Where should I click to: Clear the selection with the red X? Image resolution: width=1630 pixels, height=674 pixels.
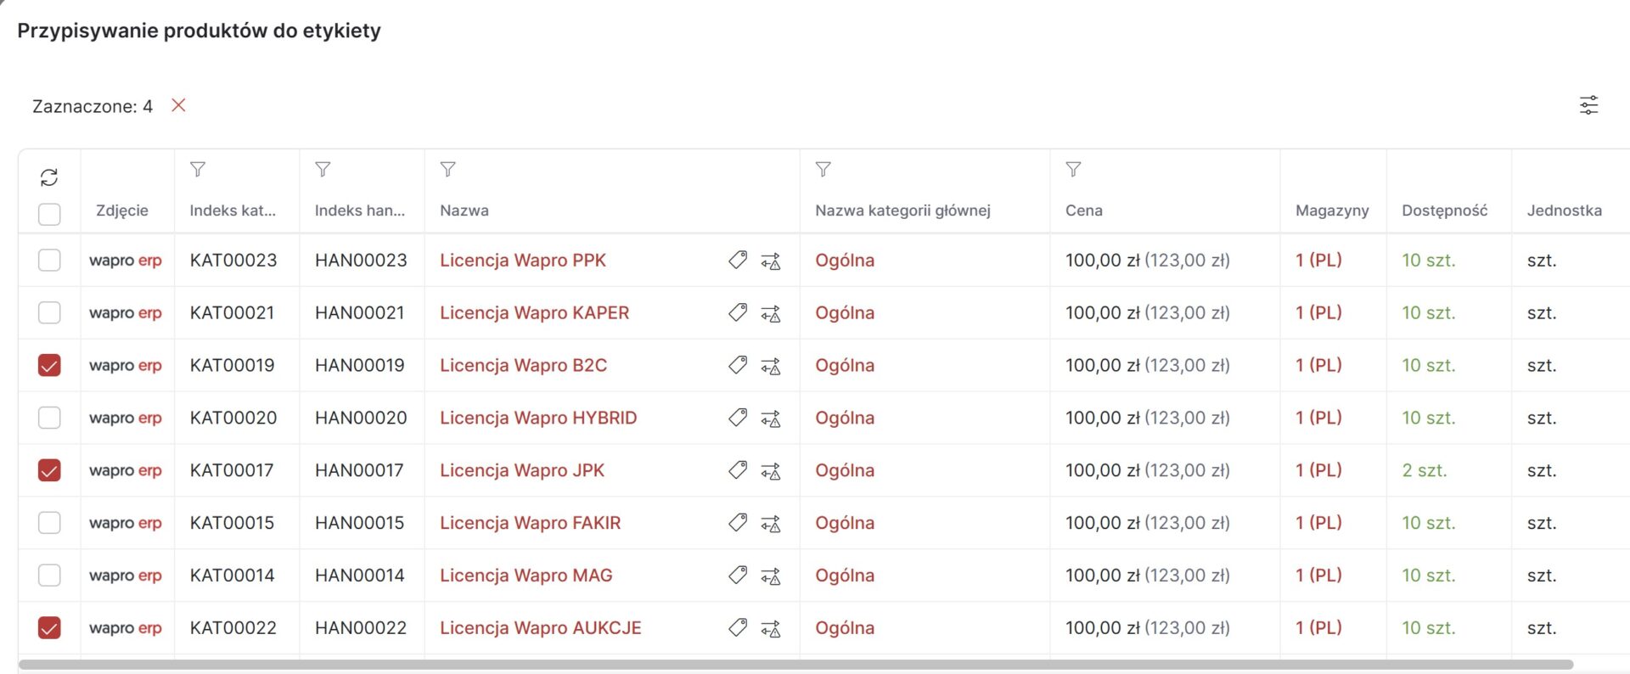pyautogui.click(x=178, y=105)
